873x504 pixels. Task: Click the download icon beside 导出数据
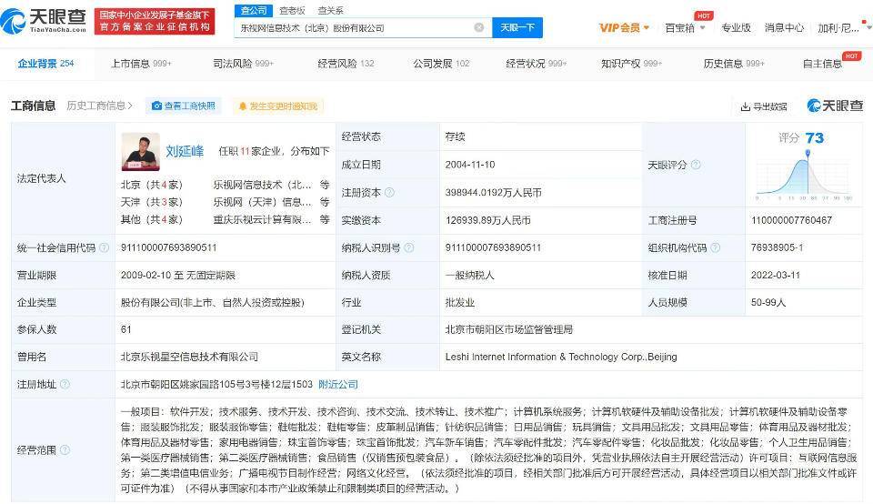click(x=746, y=106)
